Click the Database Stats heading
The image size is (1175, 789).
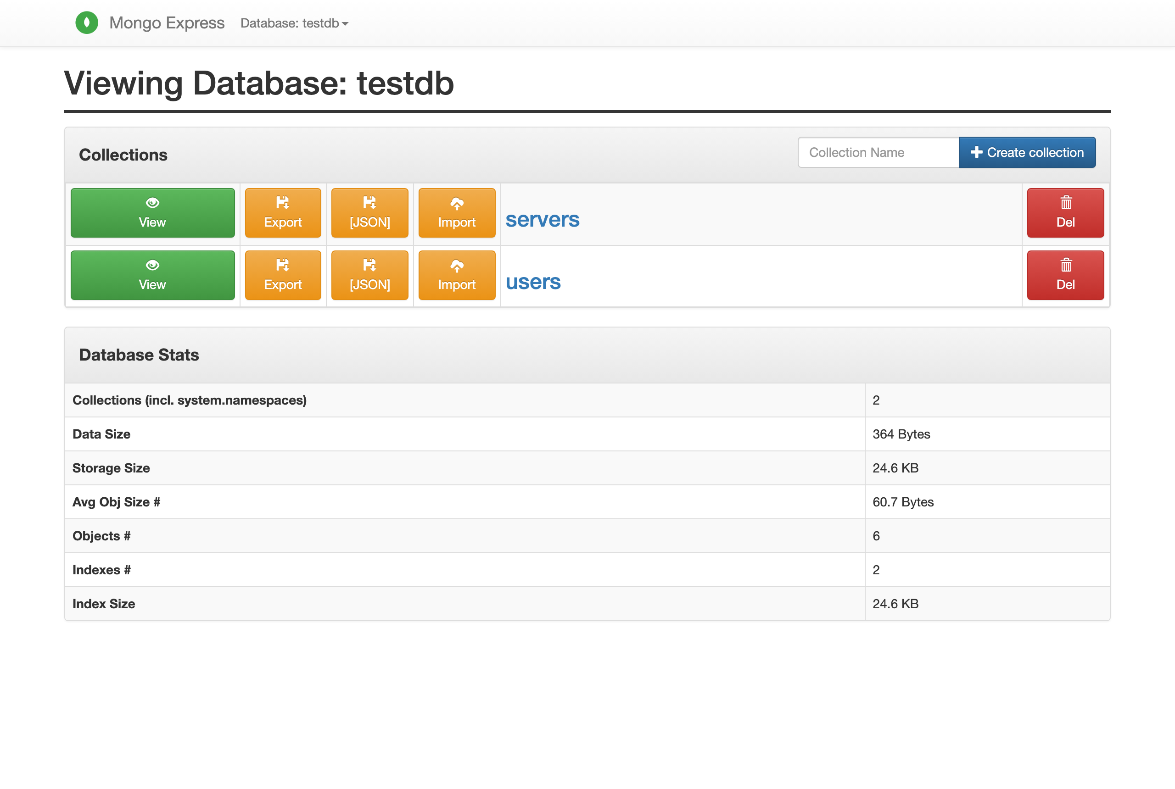tap(139, 355)
